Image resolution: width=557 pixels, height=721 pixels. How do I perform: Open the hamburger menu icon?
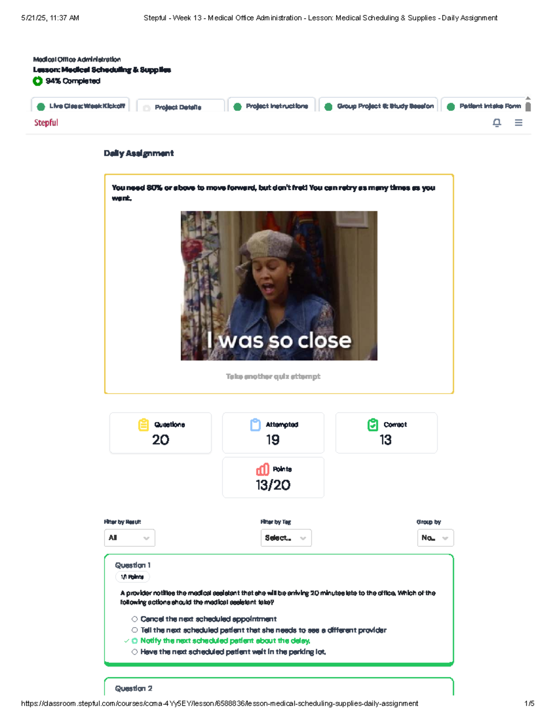518,123
